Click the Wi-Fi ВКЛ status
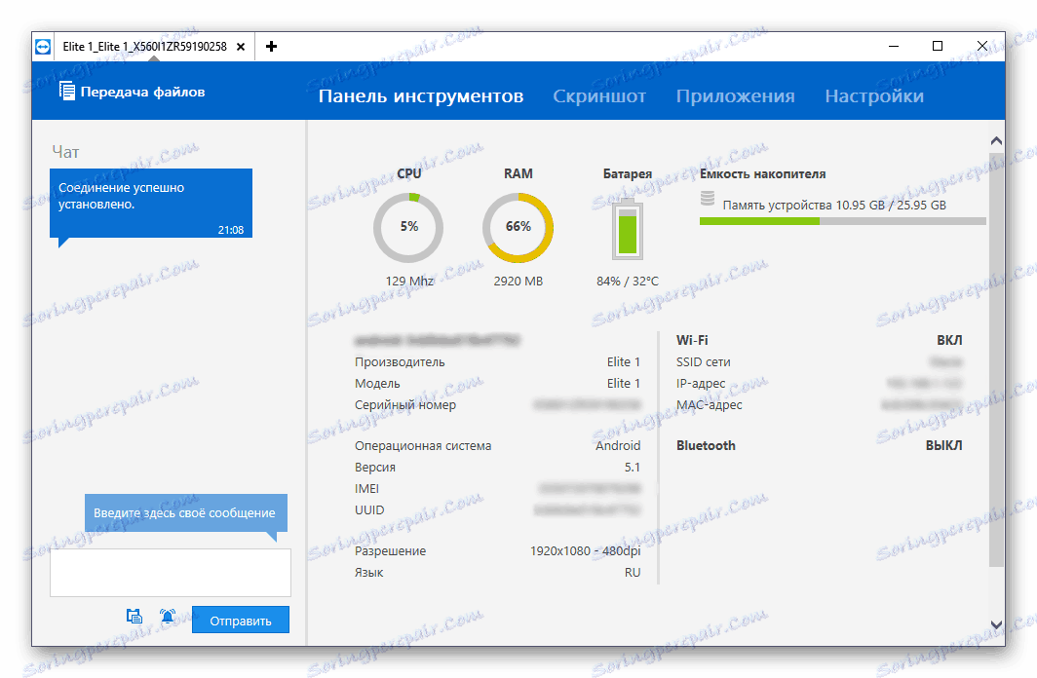The height and width of the screenshot is (678, 1037). 949,340
